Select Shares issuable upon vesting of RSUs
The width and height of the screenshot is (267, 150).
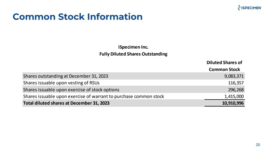click(x=61, y=83)
